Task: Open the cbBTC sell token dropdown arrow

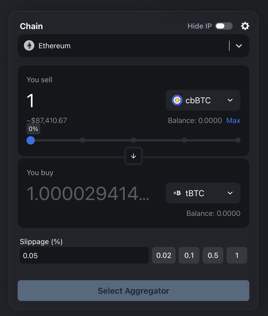Action: [x=230, y=100]
